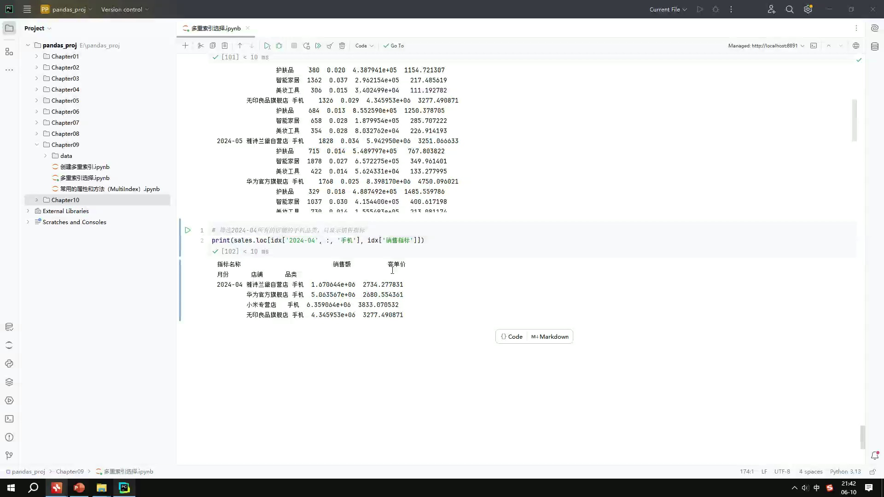This screenshot has height=497, width=884.
Task: Restart the Jupyter kernel
Action: click(307, 46)
